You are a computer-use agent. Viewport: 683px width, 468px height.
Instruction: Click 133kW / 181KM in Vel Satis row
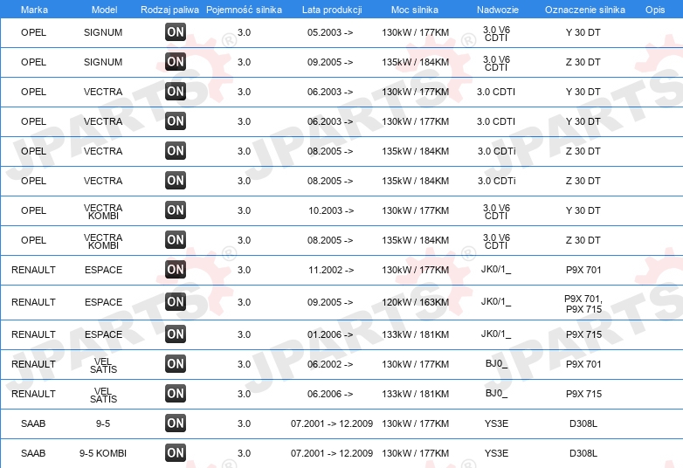[x=415, y=394]
